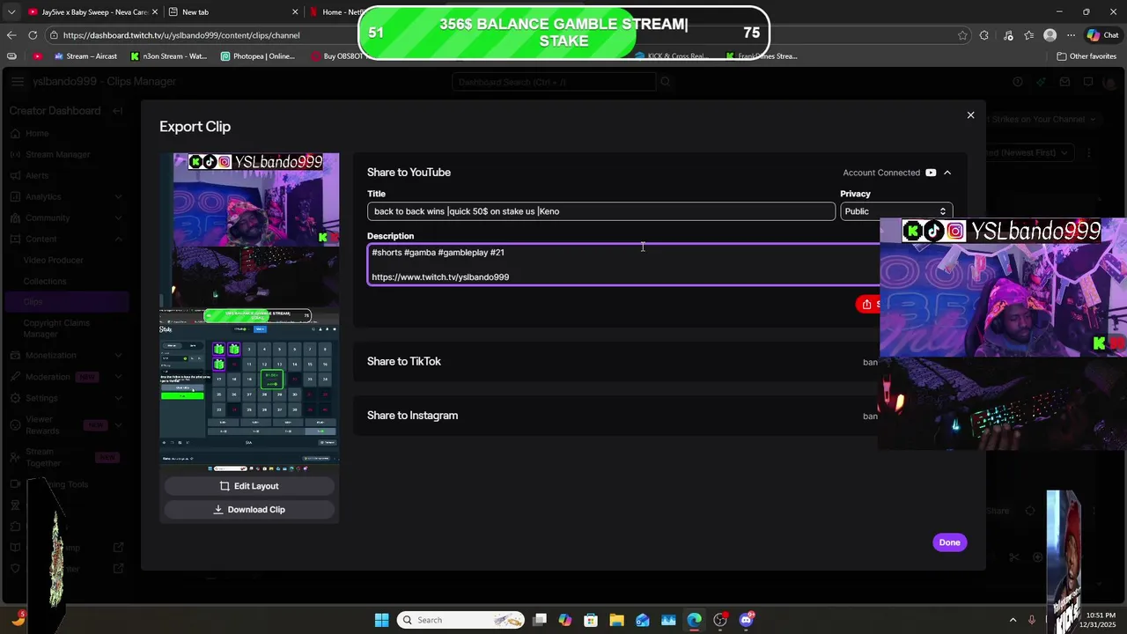
Task: Open File Explorer from the taskbar
Action: pyautogui.click(x=616, y=620)
